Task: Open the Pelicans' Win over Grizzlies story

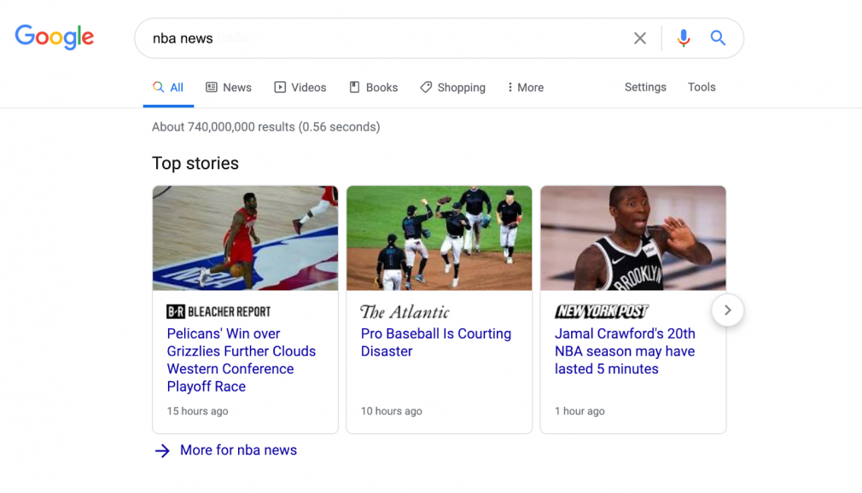Action: (242, 360)
